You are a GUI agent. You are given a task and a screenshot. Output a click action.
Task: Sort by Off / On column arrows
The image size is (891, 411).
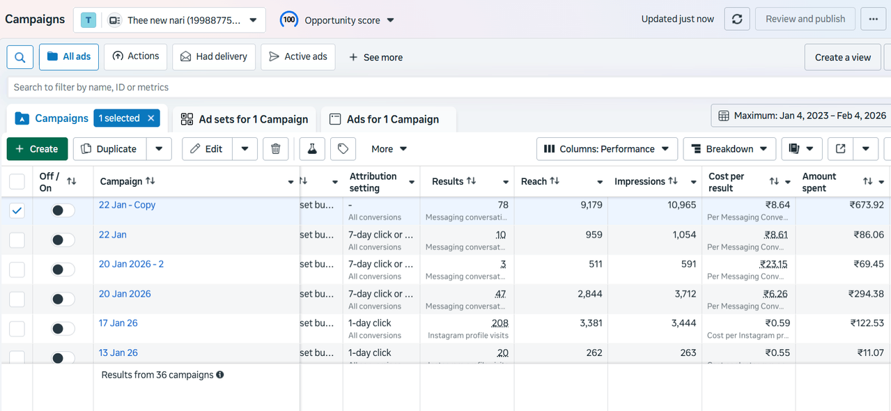71,181
